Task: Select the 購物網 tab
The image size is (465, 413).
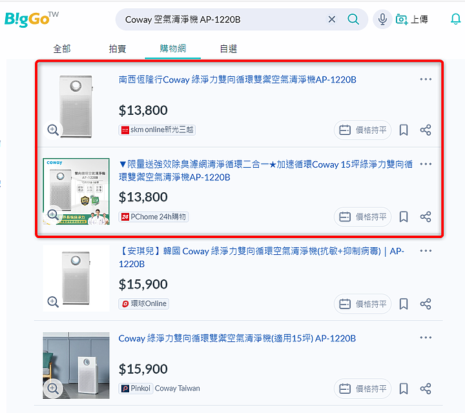Action: 173,48
